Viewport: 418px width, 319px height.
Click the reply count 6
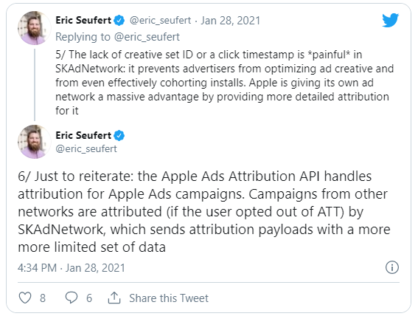pos(89,298)
